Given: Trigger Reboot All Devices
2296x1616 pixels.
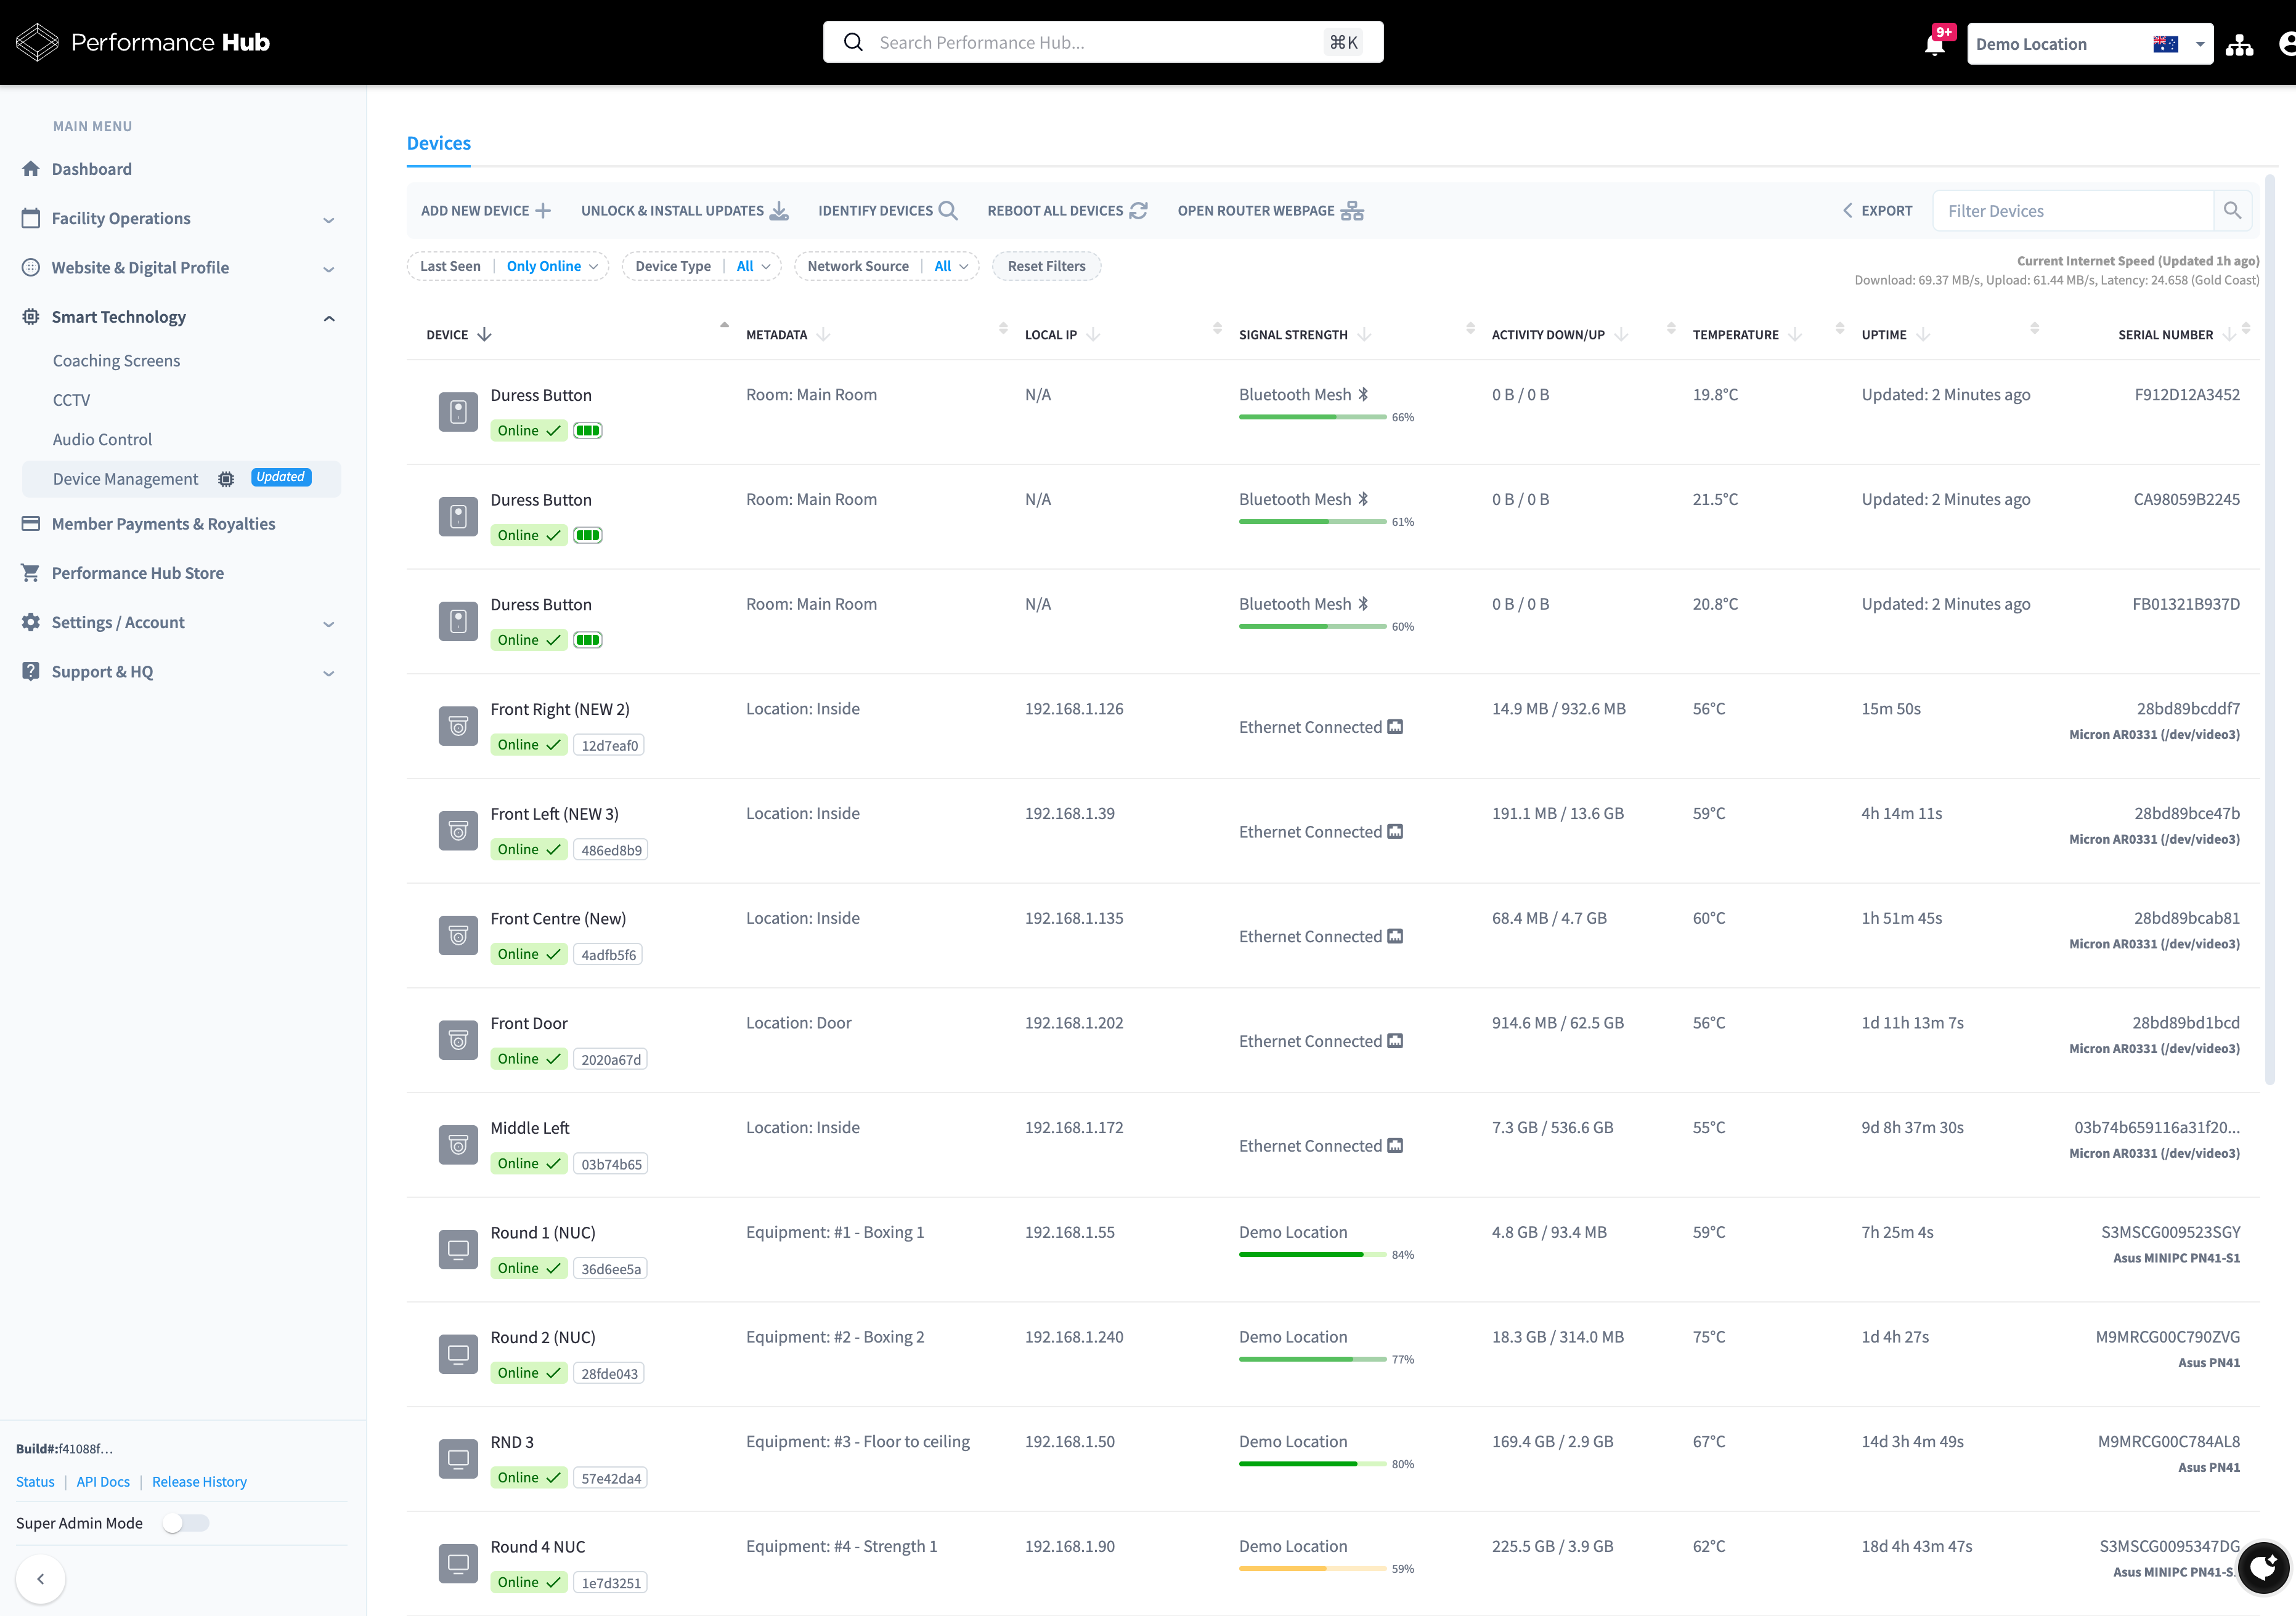Looking at the screenshot, I should [1066, 210].
